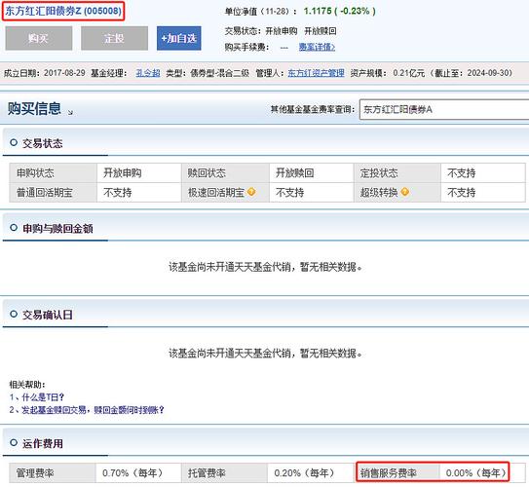Click the 购买 button

(38, 38)
